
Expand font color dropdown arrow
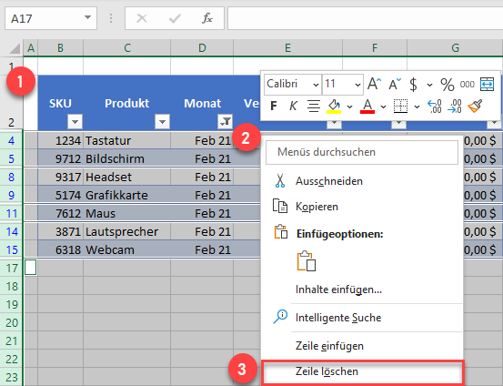pyautogui.click(x=383, y=107)
